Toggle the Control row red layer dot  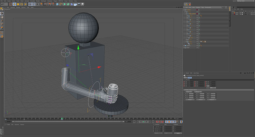point(197,10)
